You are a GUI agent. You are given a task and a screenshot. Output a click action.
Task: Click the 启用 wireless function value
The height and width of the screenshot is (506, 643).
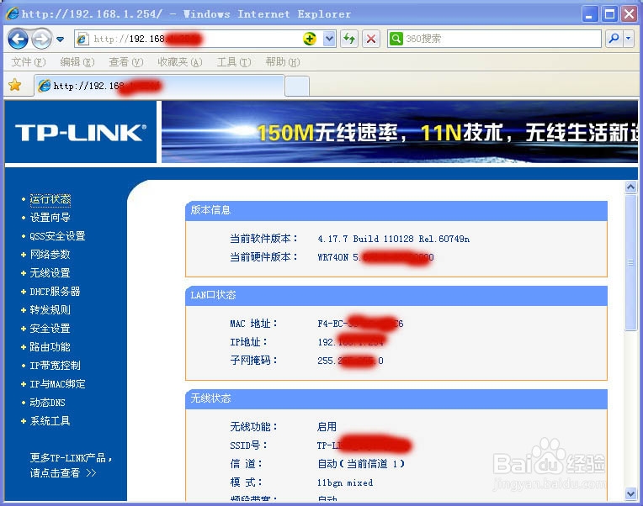tap(327, 427)
